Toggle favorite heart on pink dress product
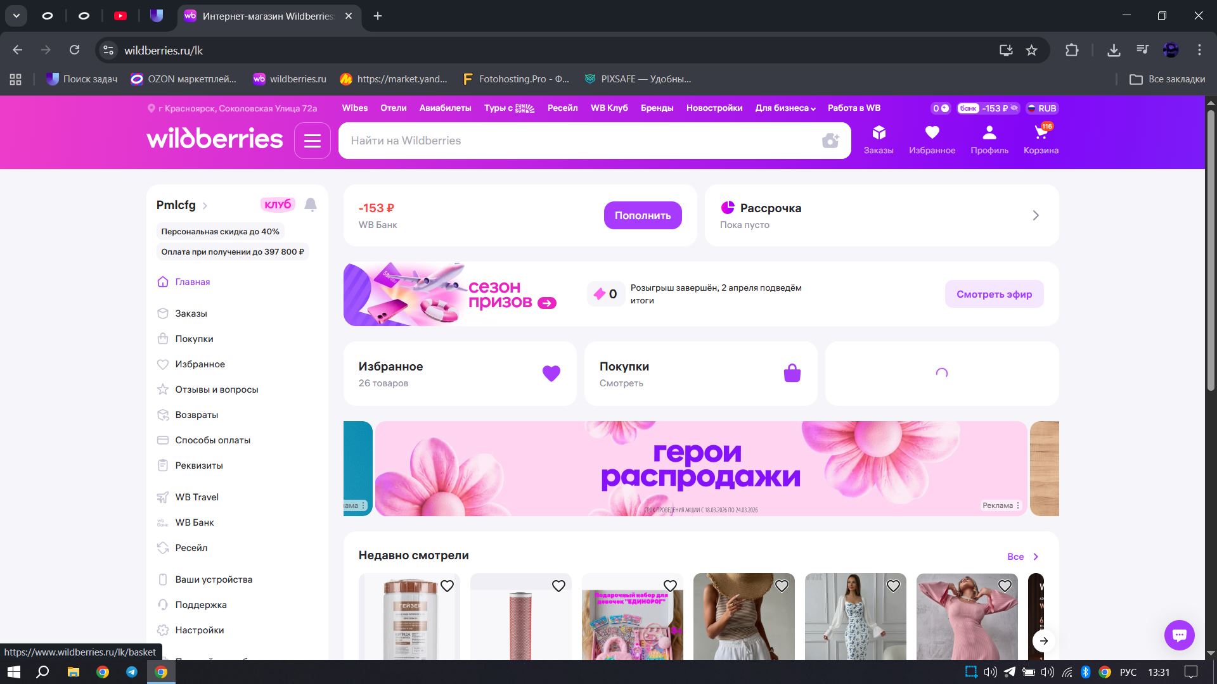Screen dimensions: 1217x684 coord(1005,586)
